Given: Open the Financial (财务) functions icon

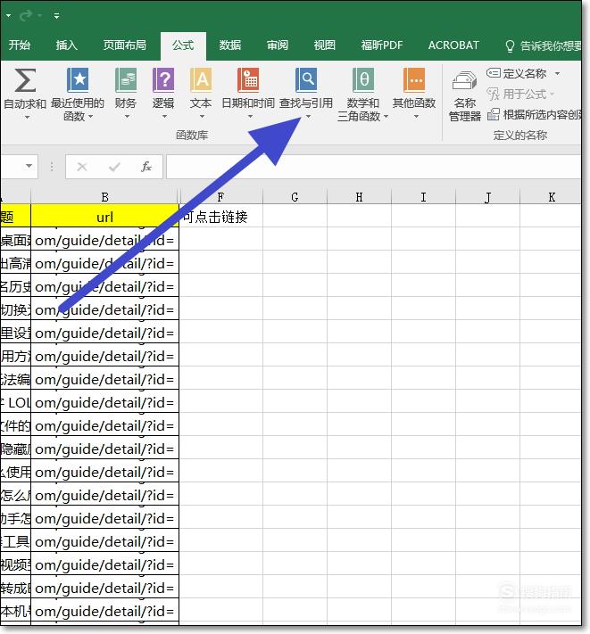Looking at the screenshot, I should click(x=126, y=79).
